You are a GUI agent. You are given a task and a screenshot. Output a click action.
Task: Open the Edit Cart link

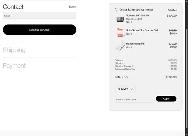[x=172, y=10]
